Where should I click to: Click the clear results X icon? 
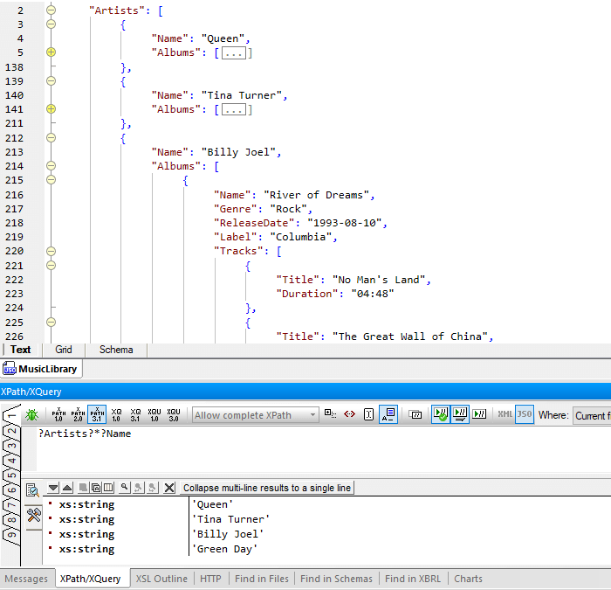pos(169,488)
